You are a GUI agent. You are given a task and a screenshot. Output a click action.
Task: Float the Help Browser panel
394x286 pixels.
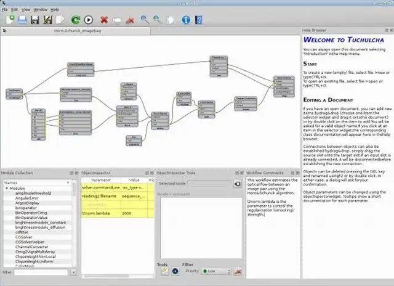coord(387,30)
